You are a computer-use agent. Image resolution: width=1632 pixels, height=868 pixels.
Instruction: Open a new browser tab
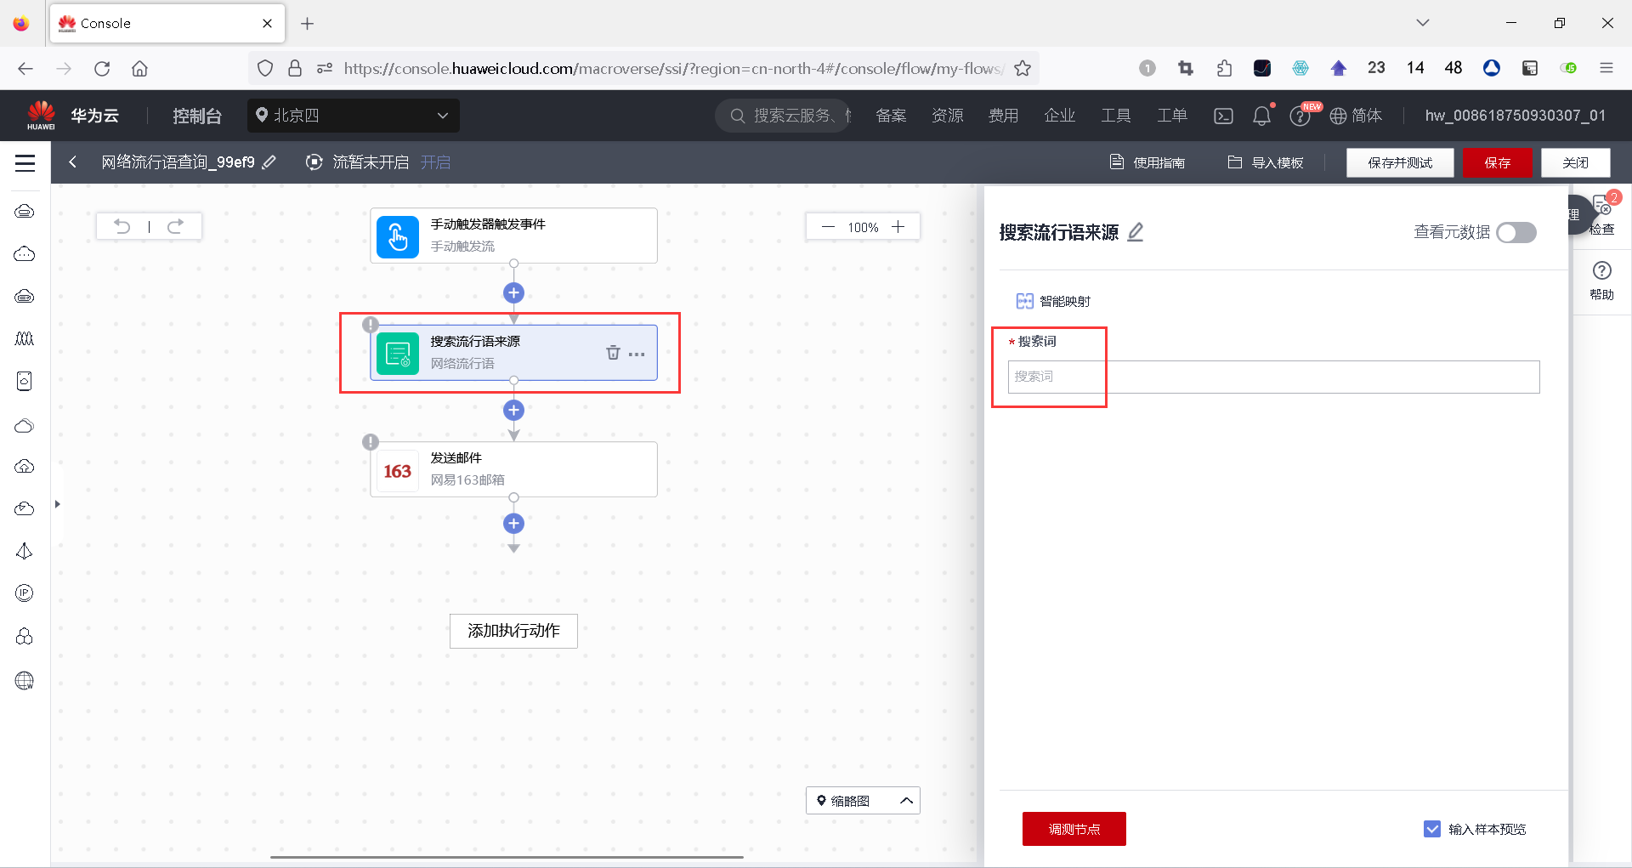[x=308, y=24]
